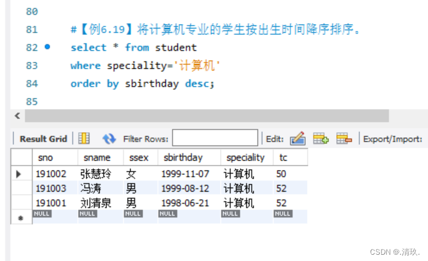Click the scroll left arrow of editor

click(17, 116)
